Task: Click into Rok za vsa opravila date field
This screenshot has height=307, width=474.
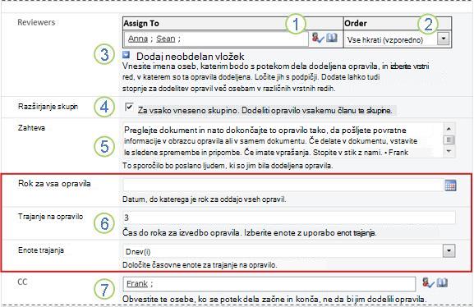Action: [x=283, y=185]
